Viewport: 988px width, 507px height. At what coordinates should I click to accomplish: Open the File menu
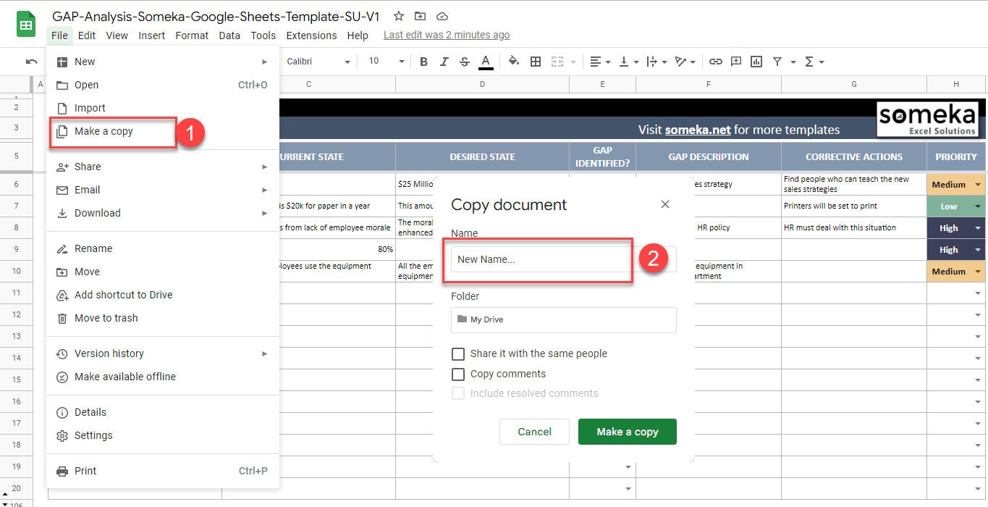tap(59, 35)
